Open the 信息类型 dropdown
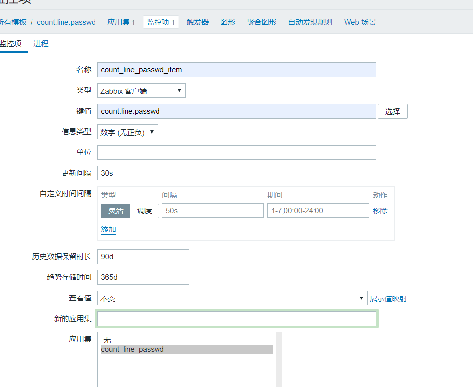This screenshot has width=473, height=387. (x=127, y=132)
